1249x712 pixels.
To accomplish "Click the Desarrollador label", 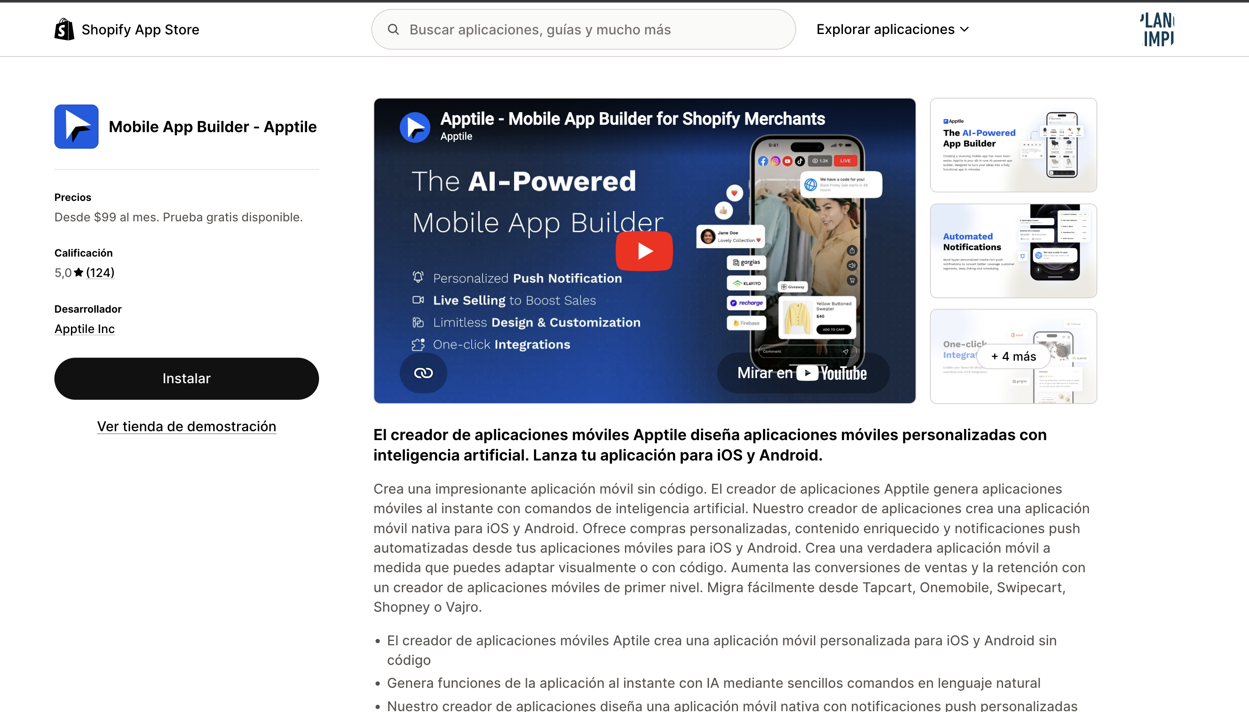I will 88,309.
